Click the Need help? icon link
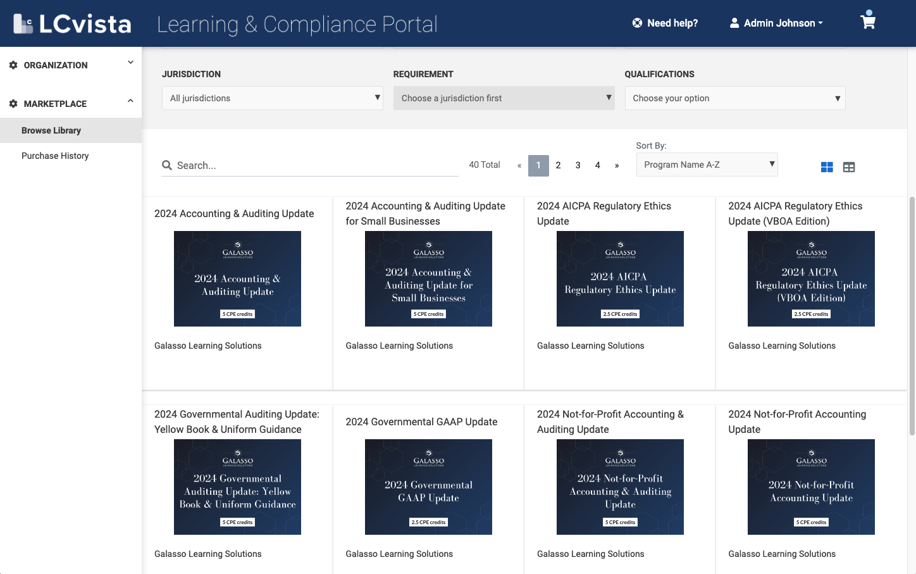Image resolution: width=916 pixels, height=574 pixels. [637, 23]
